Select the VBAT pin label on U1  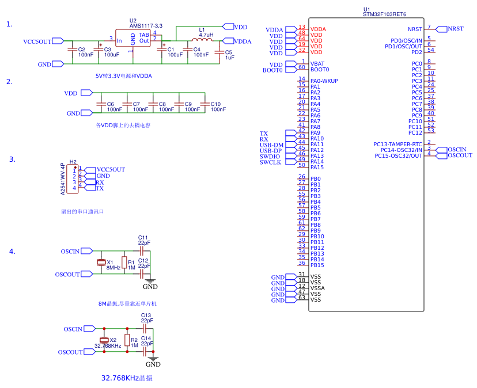[x=317, y=63]
